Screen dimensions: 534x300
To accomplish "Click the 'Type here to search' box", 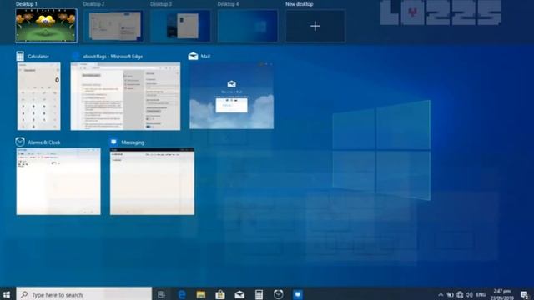I will [x=84, y=294].
